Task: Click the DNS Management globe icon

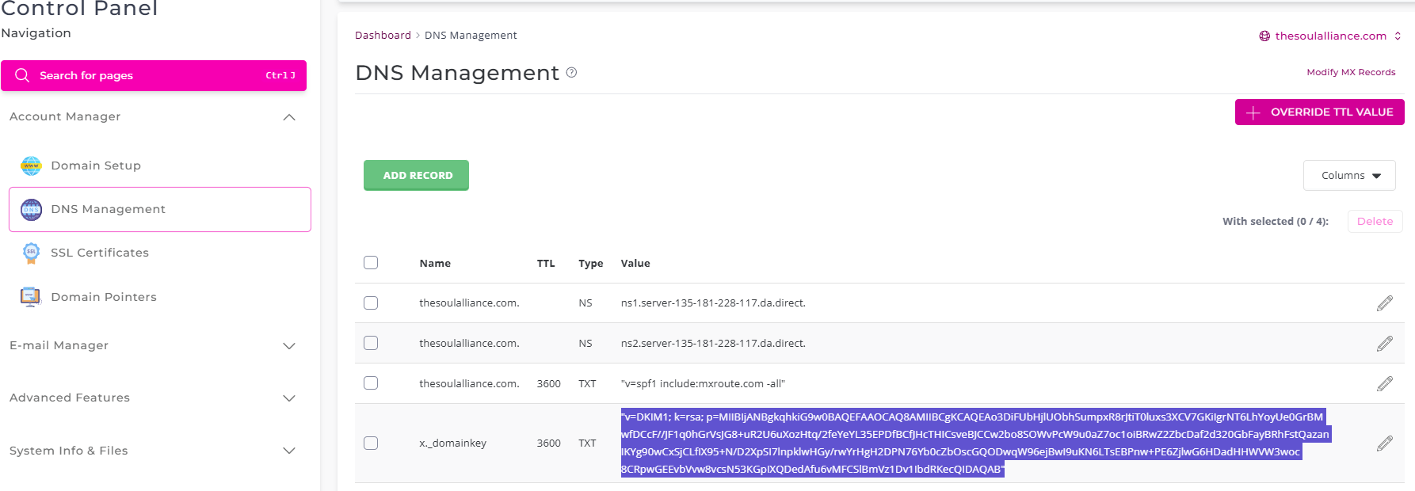Action: pyautogui.click(x=31, y=209)
